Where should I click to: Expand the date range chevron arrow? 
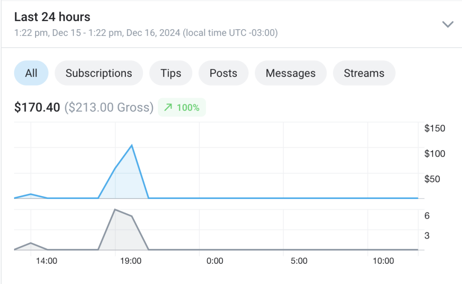(x=448, y=24)
